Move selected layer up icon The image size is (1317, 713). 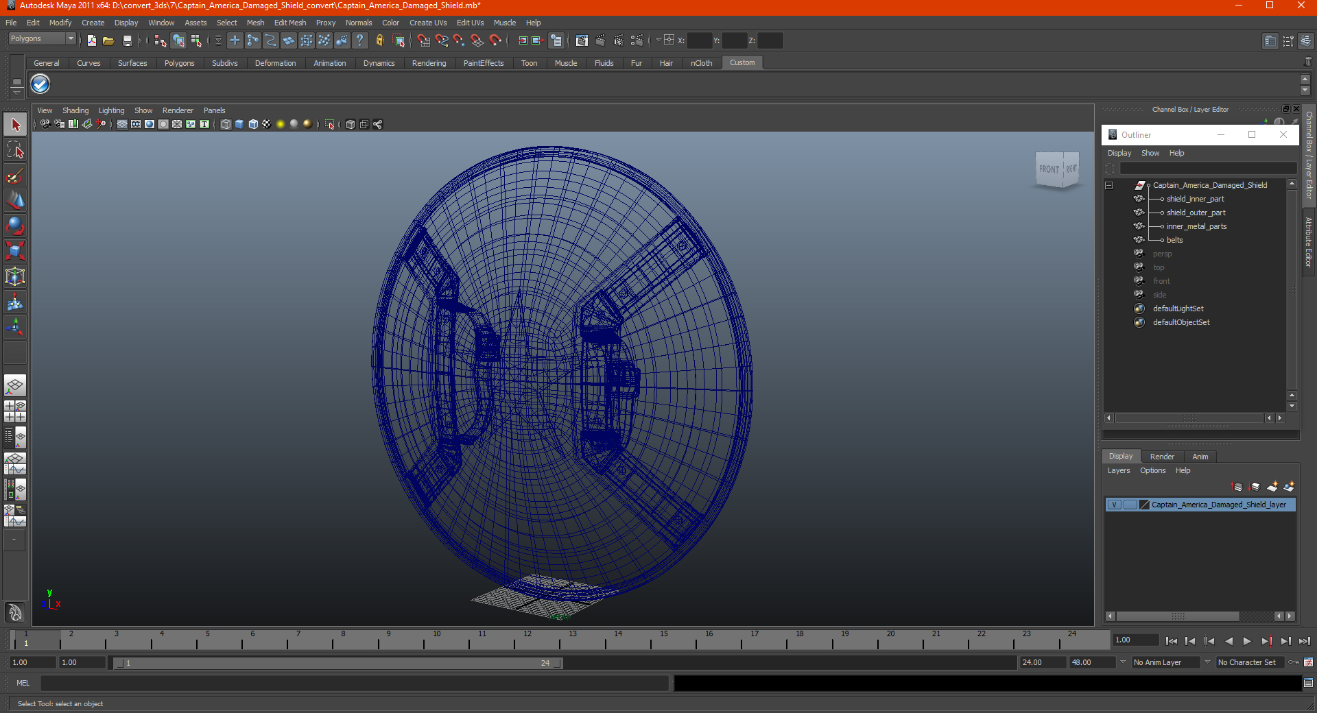pos(1237,487)
